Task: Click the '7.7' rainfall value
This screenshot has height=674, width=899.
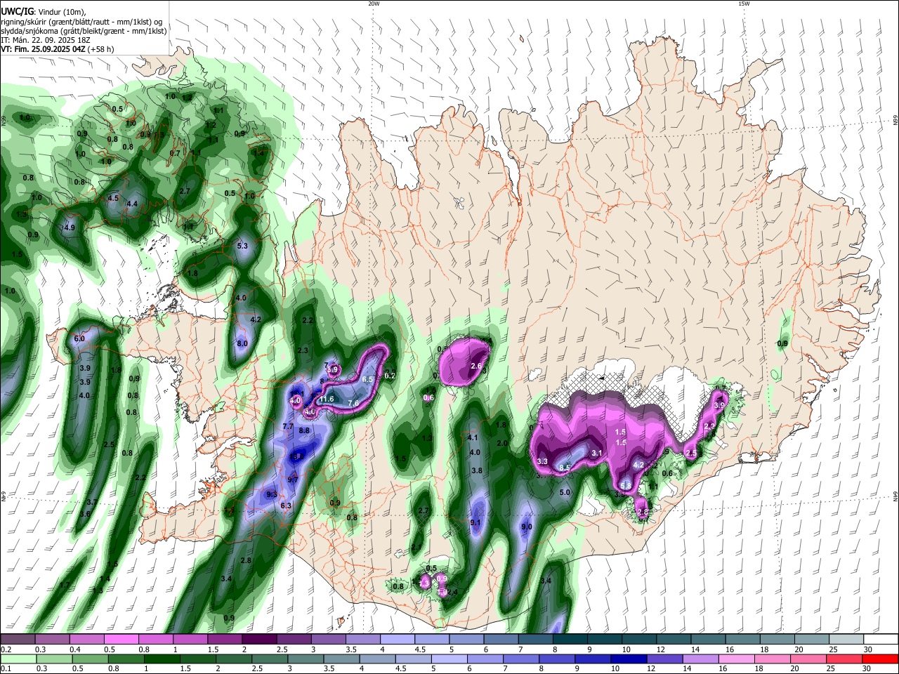Action: [288, 426]
